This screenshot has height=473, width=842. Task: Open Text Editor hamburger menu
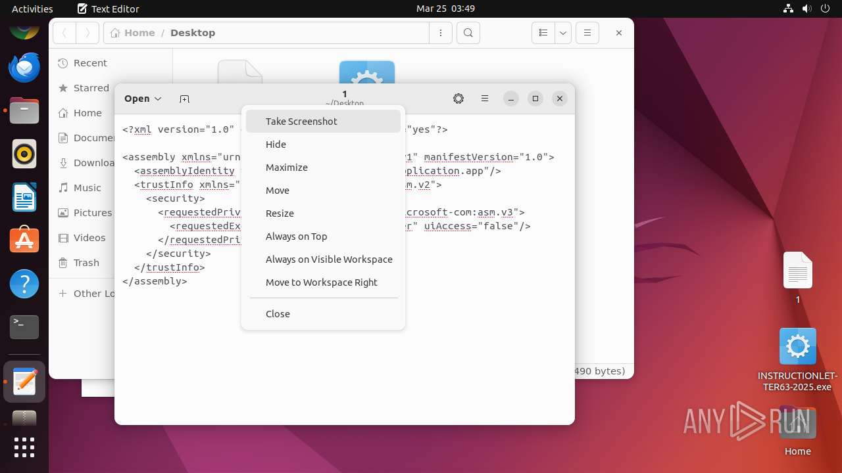coord(485,99)
